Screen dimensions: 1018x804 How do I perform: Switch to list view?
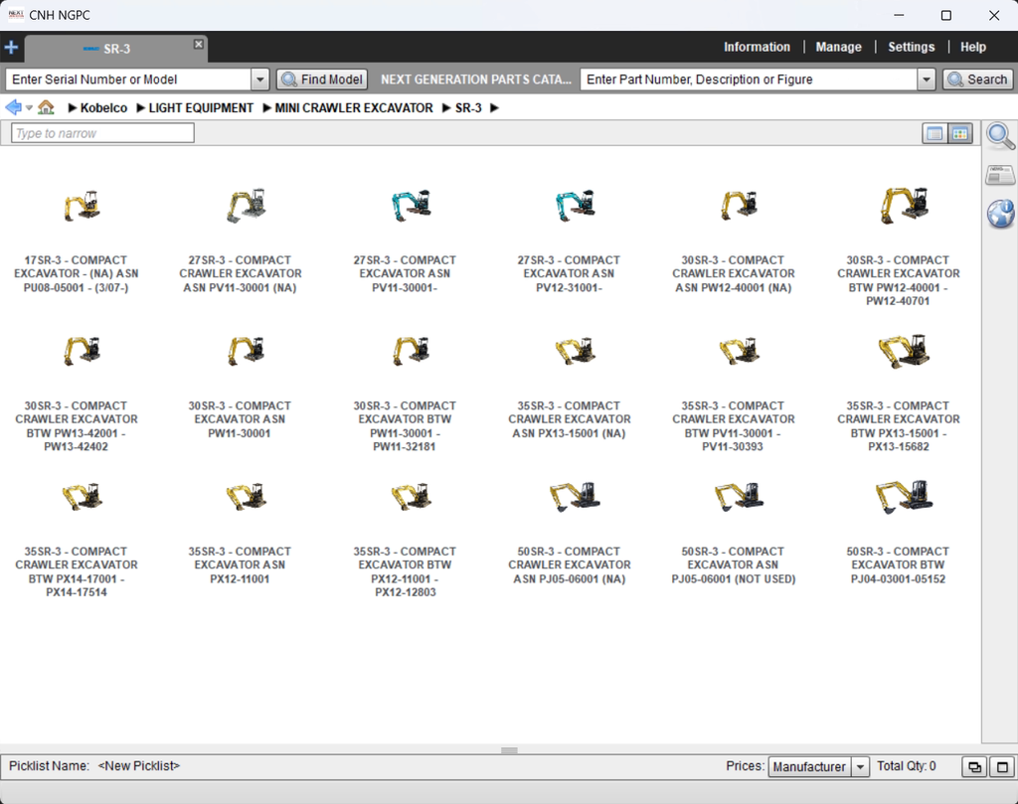(x=934, y=134)
